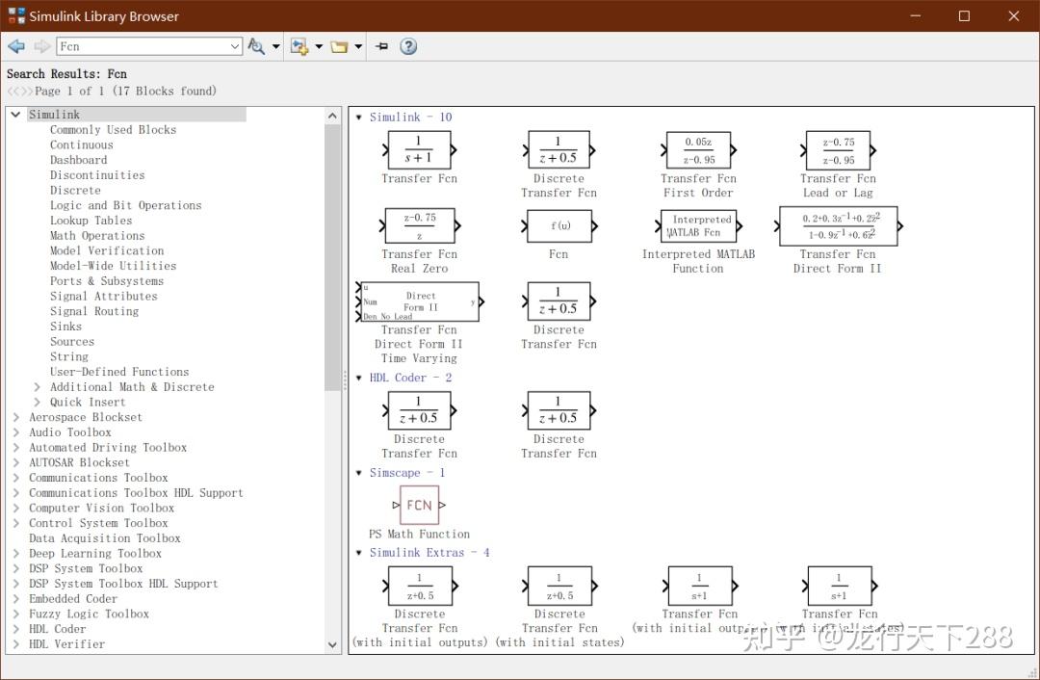Screen dimensions: 1040x680
Task: Collapse the HDL Coder results section
Action: (359, 379)
